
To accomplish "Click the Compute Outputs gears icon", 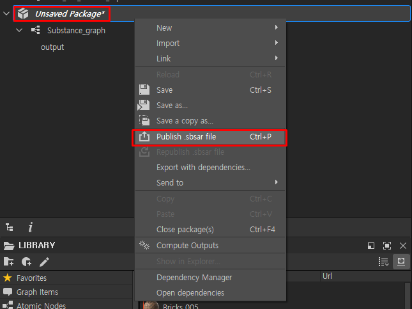I will point(144,245).
